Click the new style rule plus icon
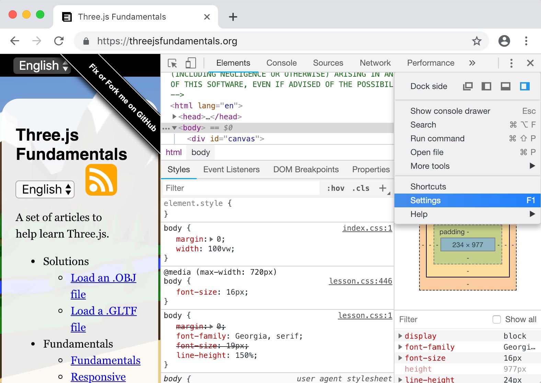This screenshot has width=541, height=383. [x=382, y=188]
